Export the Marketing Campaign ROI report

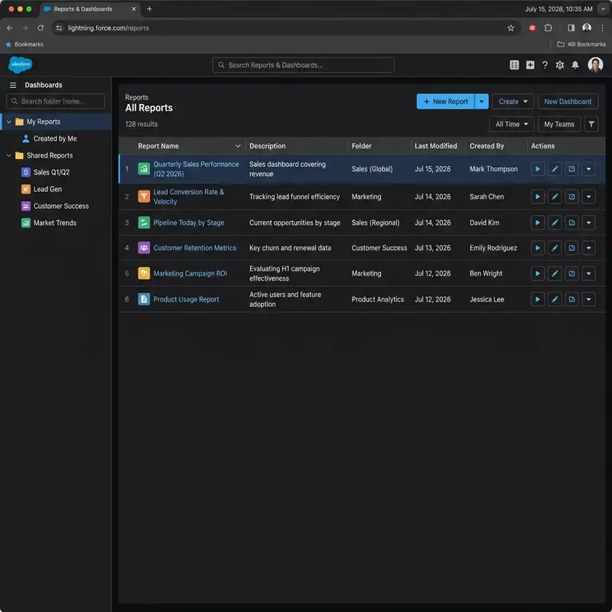coord(571,274)
